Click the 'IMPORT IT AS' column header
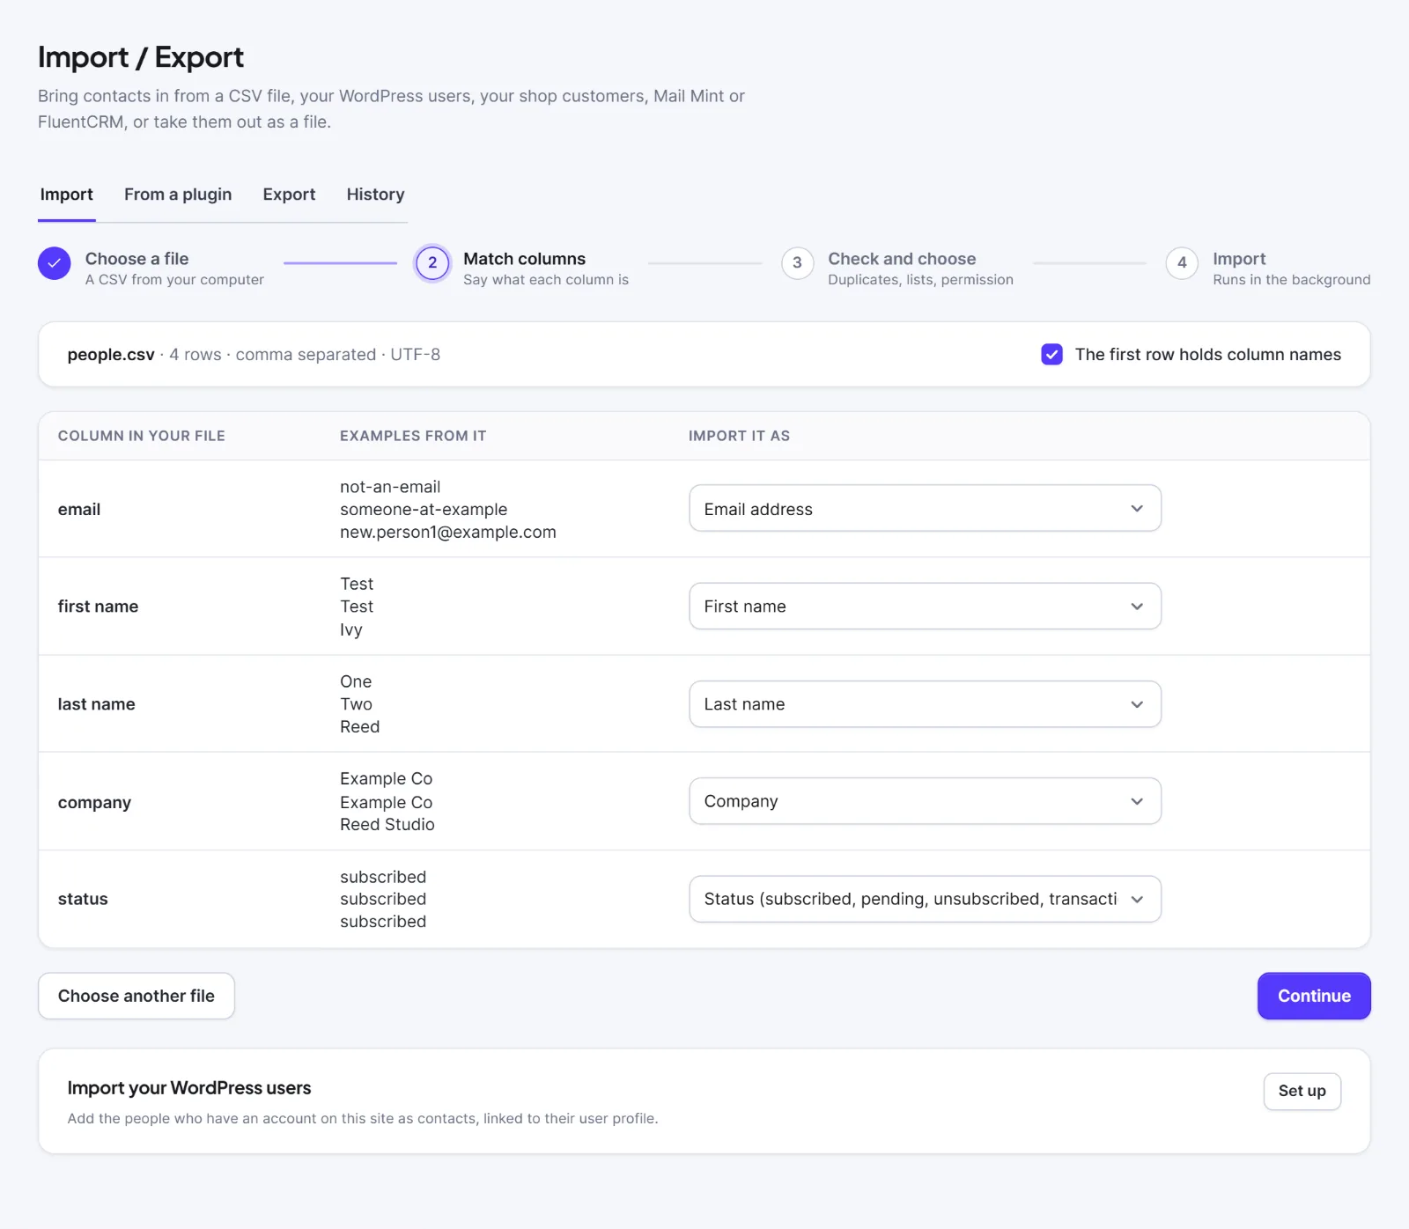The image size is (1409, 1229). (739, 436)
